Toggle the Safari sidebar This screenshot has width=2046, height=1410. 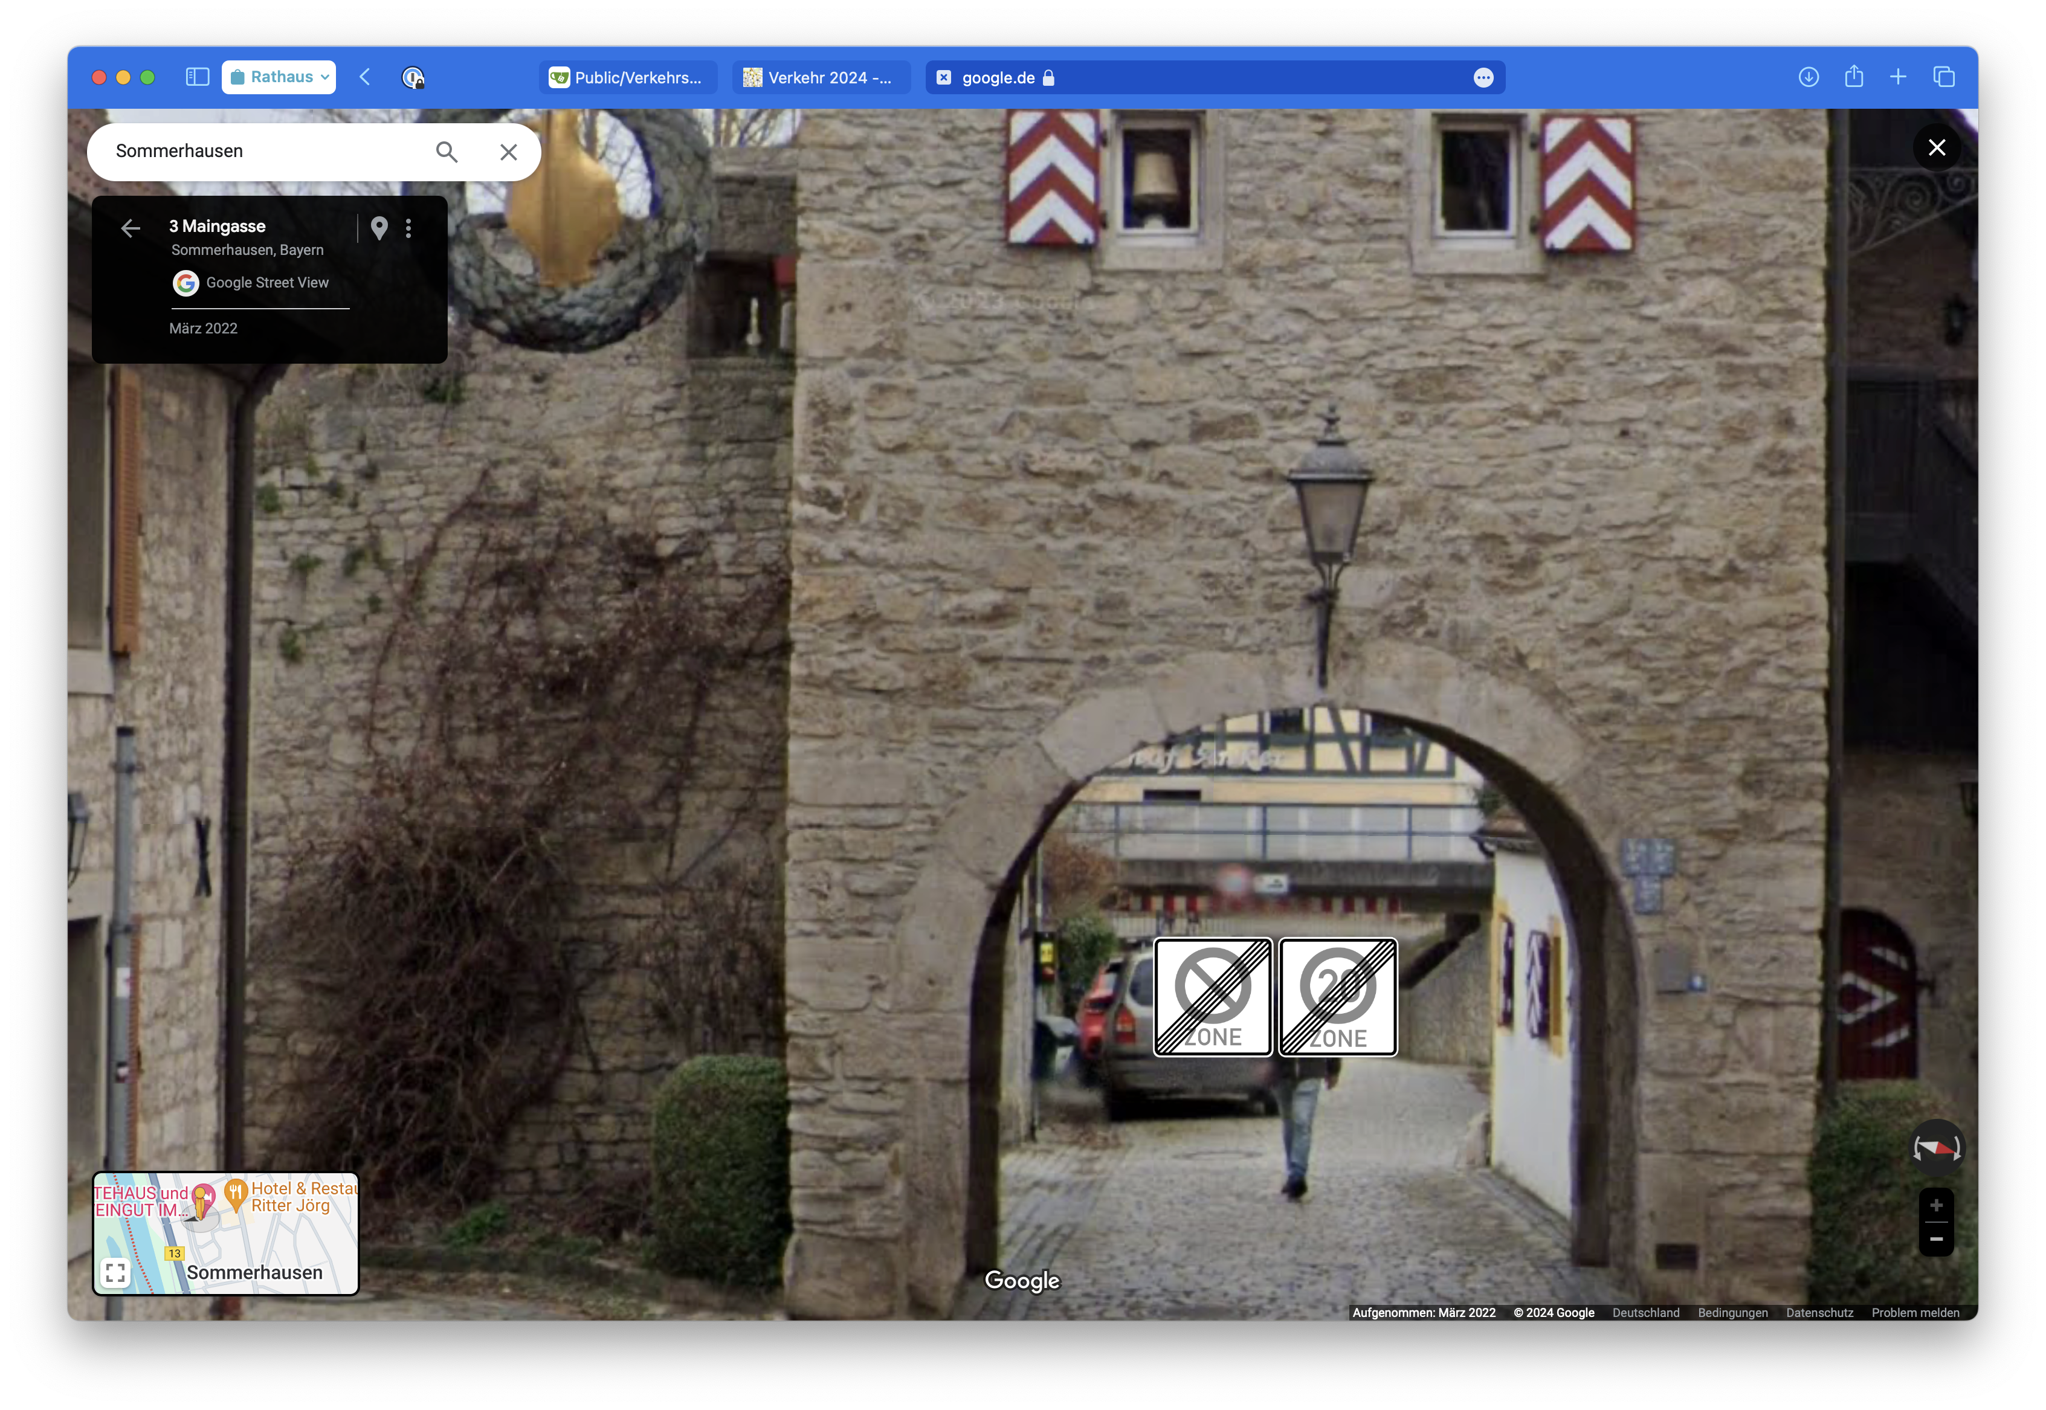[197, 77]
